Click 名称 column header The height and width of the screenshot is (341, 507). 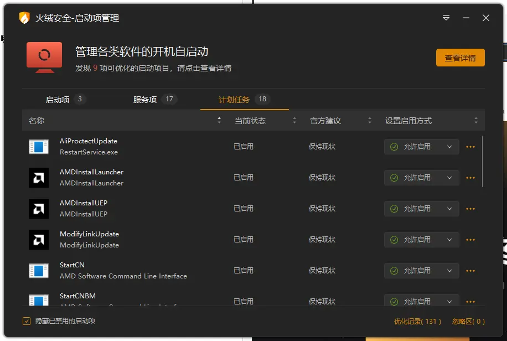tap(37, 121)
